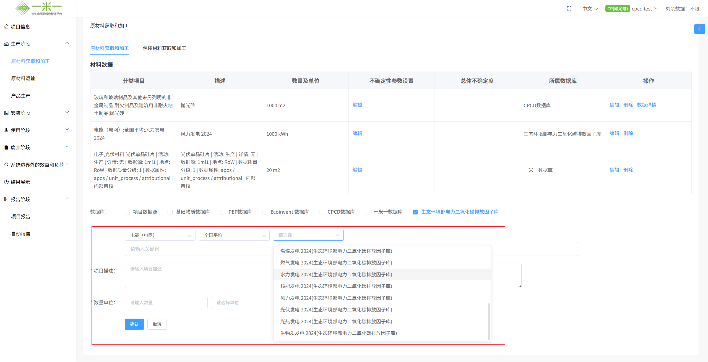The height and width of the screenshot is (362, 708).
Task: Click the dropdown list scrollbar thumb
Action: (x=488, y=321)
